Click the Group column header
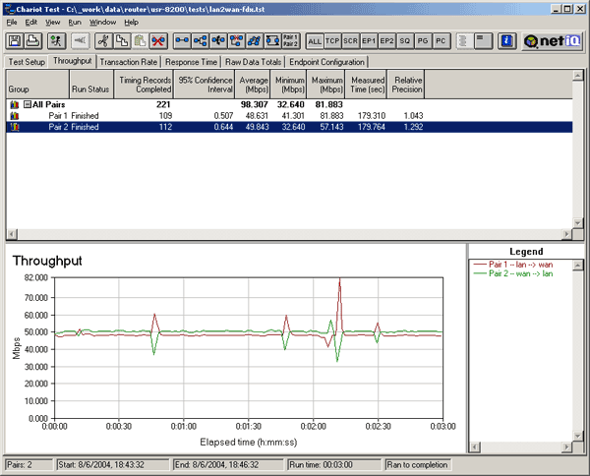 coord(37,85)
